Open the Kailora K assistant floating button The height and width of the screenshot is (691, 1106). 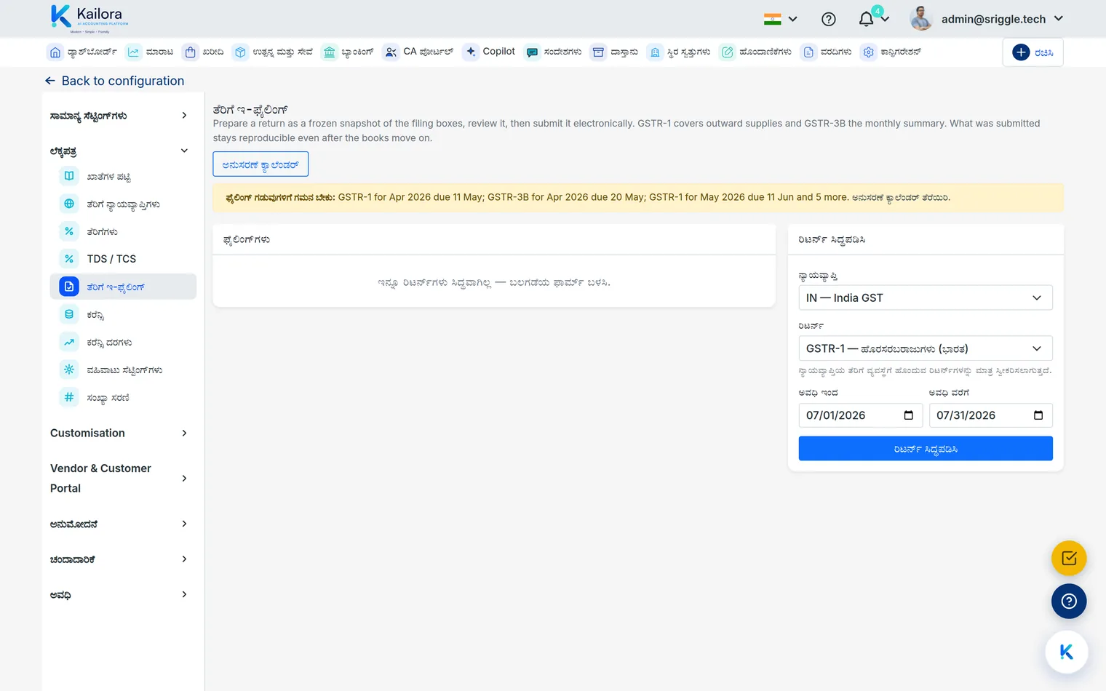pyautogui.click(x=1067, y=652)
